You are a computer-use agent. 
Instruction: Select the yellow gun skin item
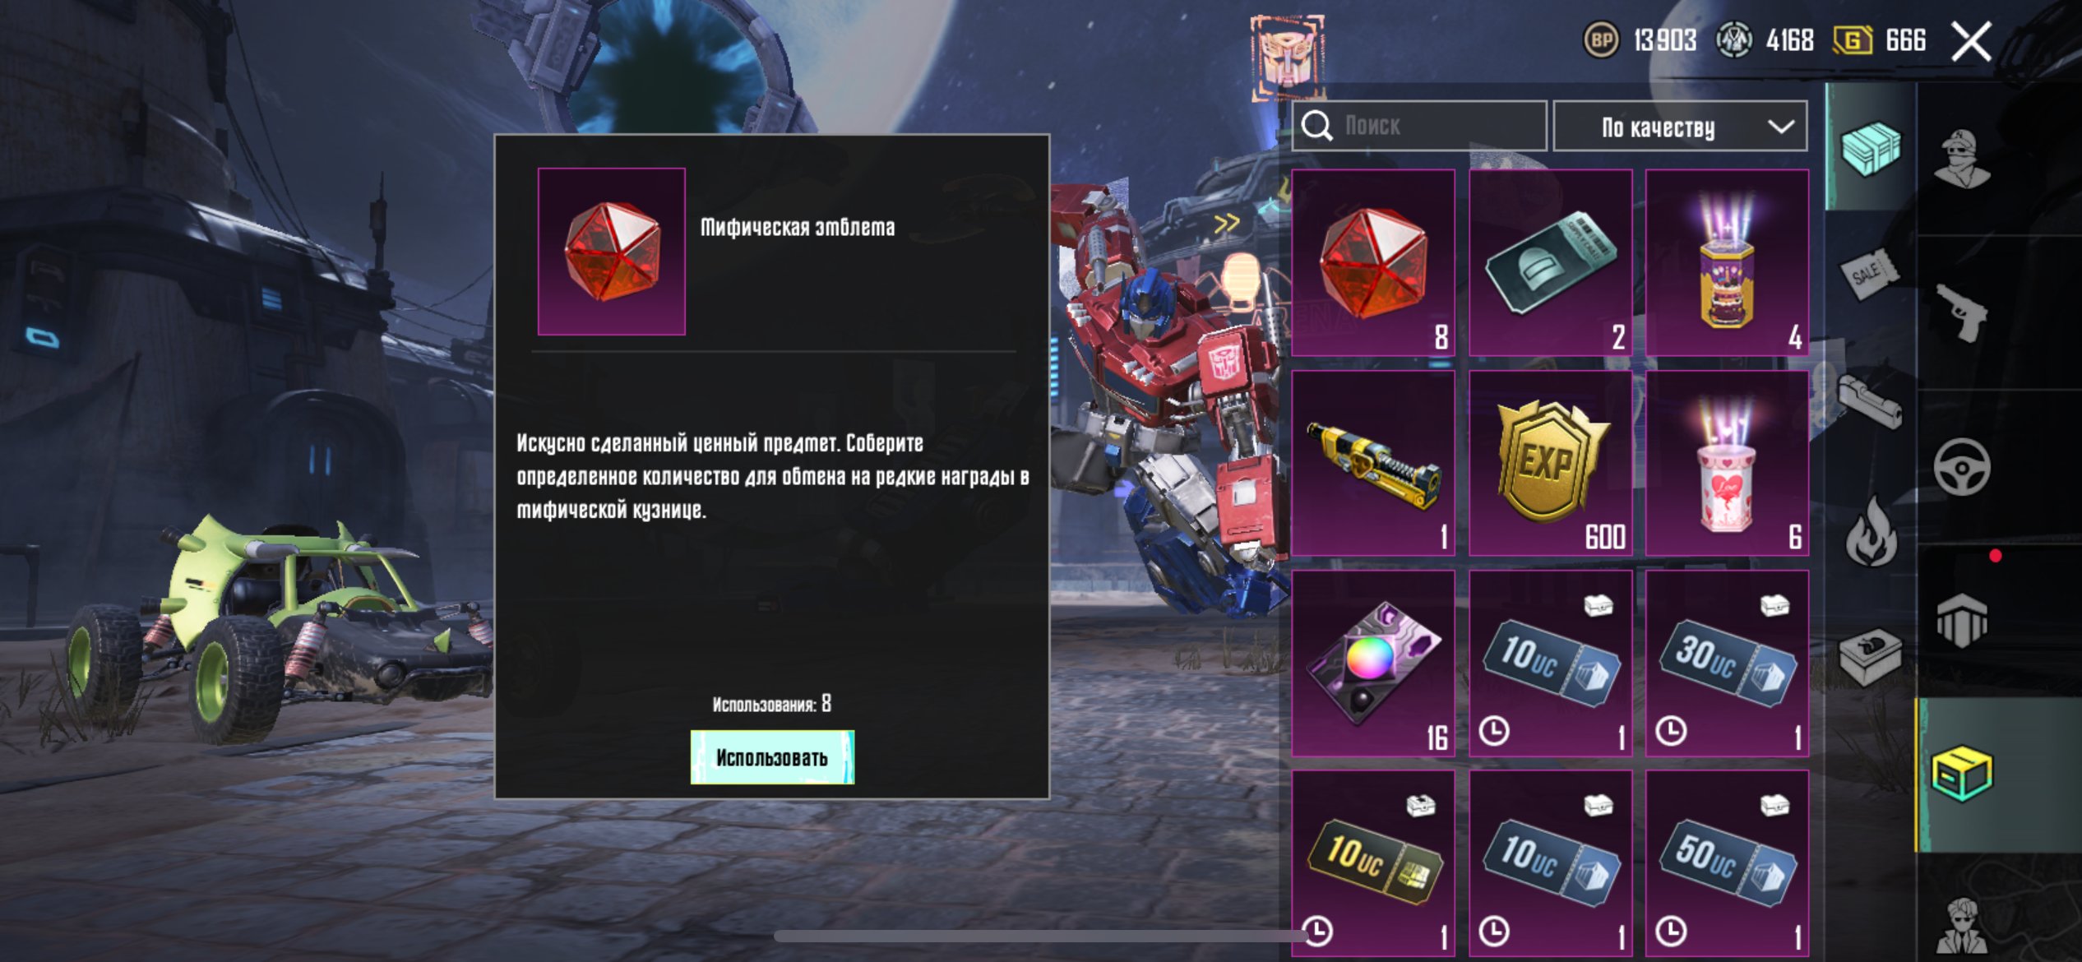pyautogui.click(x=1373, y=463)
